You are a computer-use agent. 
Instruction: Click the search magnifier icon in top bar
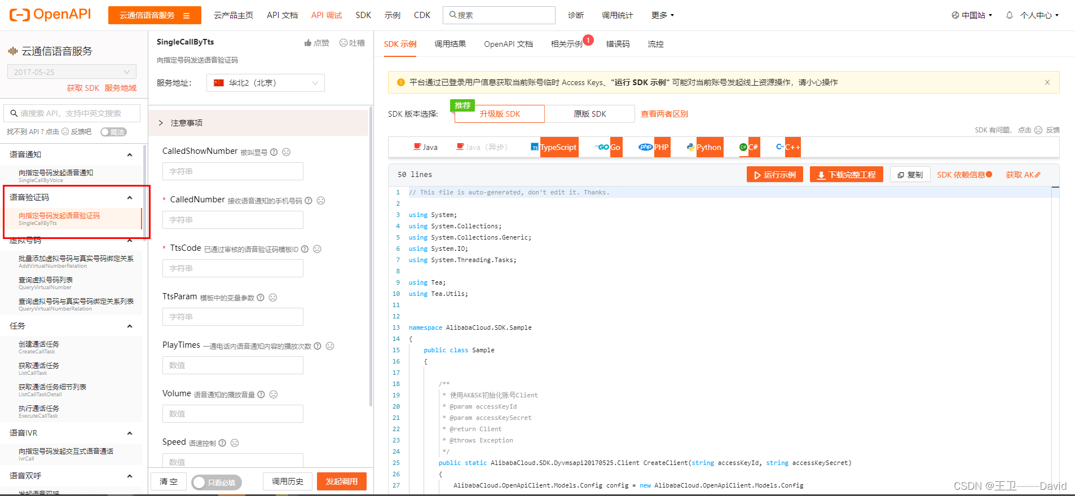452,15
